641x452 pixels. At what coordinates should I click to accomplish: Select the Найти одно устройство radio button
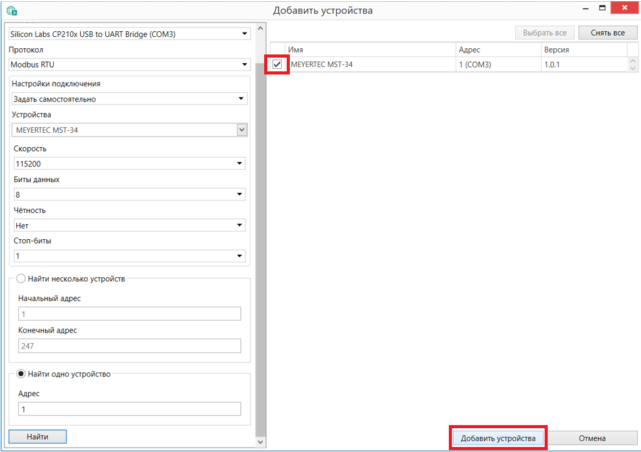[x=21, y=374]
